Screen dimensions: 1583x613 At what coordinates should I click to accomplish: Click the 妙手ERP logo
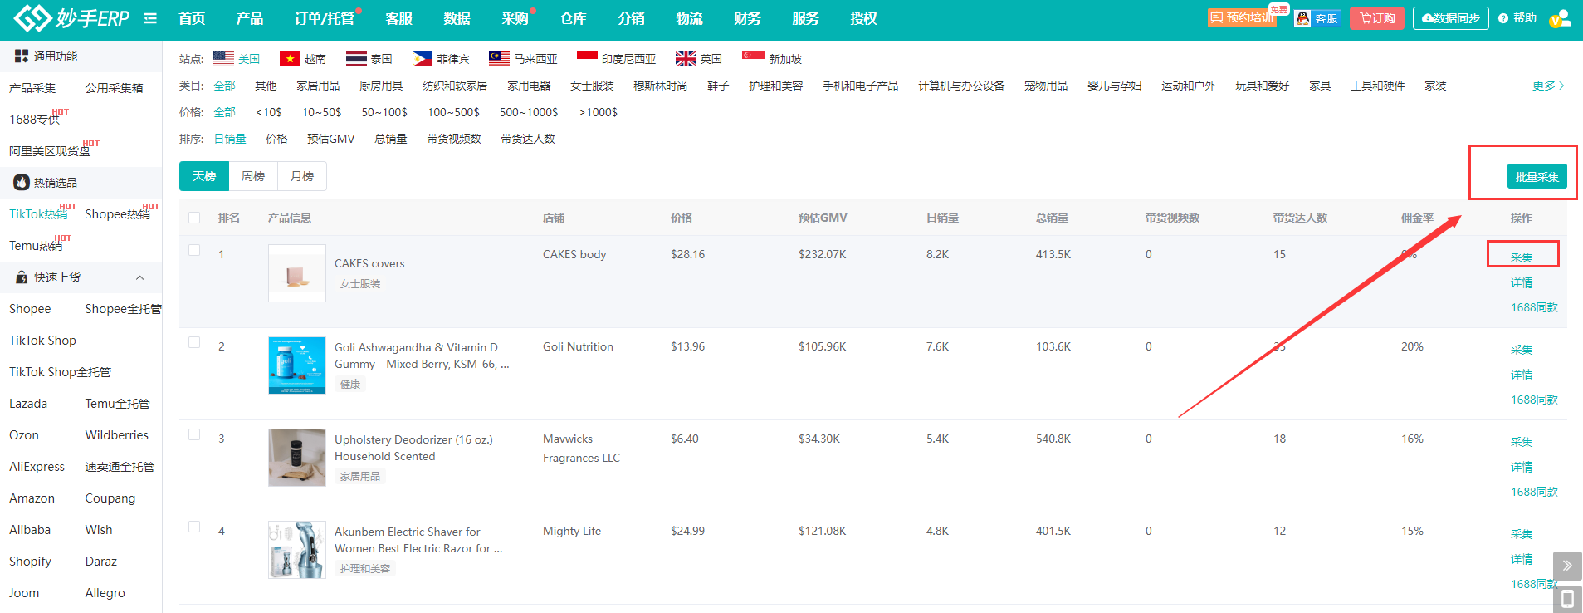[72, 18]
